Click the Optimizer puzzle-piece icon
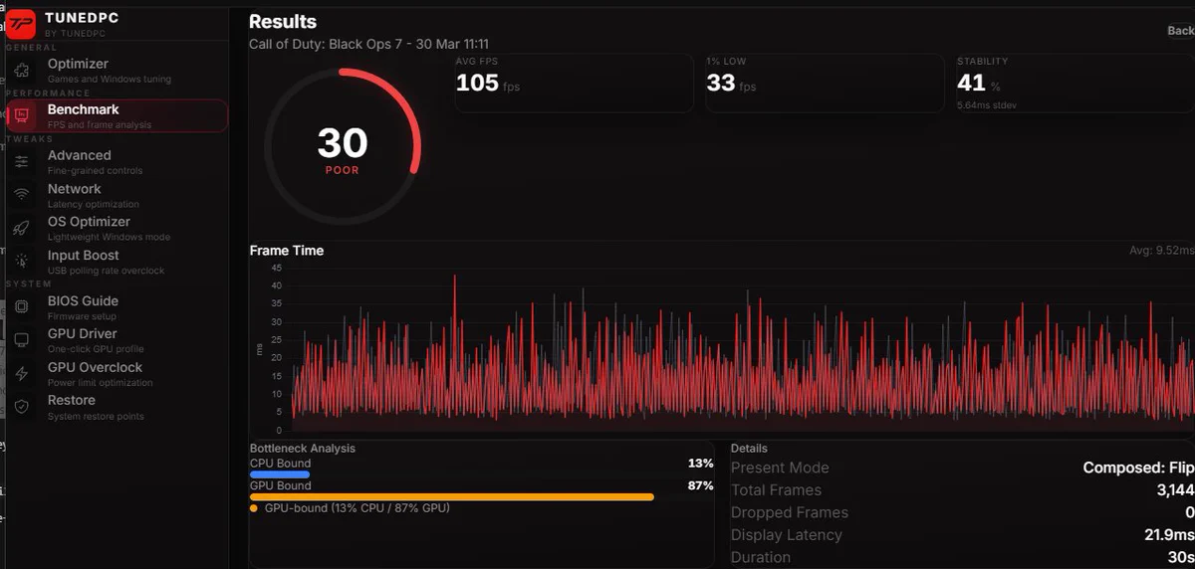Viewport: 1195px width, 569px height. click(21, 71)
